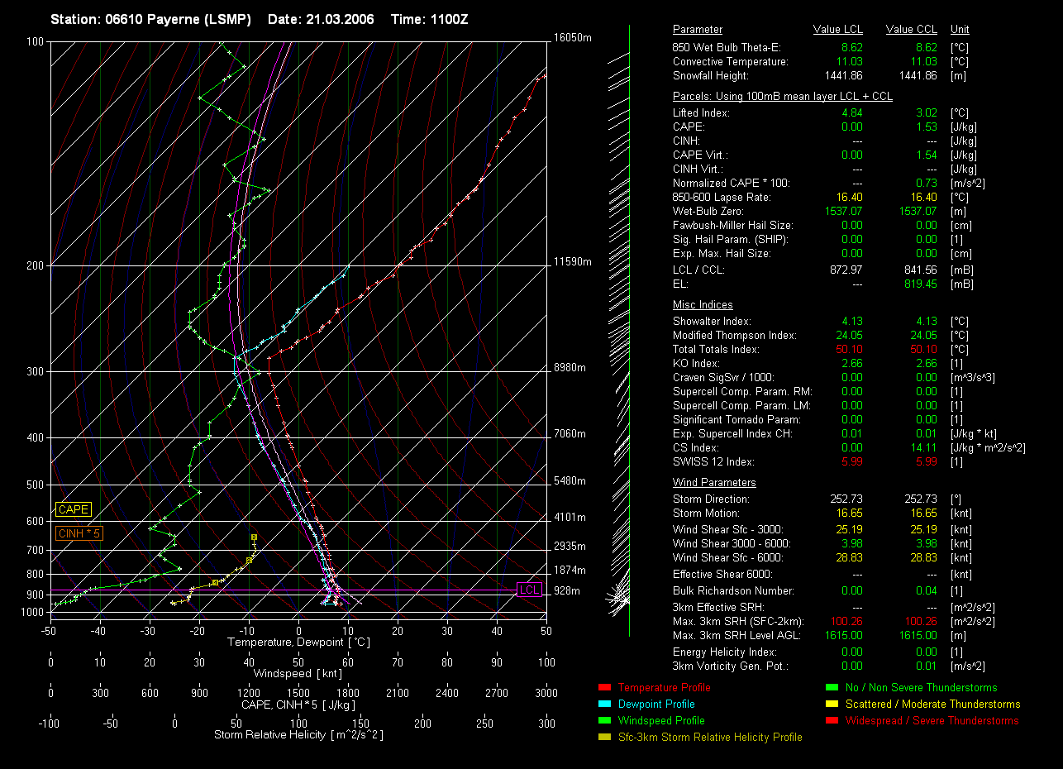Click the Station 06610 Payerne title text
1063x769 pixels.
[x=150, y=19]
